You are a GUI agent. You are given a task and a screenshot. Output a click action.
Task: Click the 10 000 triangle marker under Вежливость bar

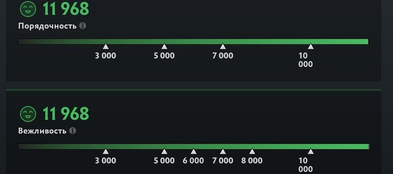pyautogui.click(x=310, y=151)
